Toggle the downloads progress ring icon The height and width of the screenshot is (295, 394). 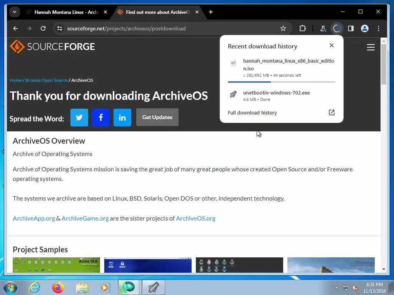pyautogui.click(x=337, y=28)
